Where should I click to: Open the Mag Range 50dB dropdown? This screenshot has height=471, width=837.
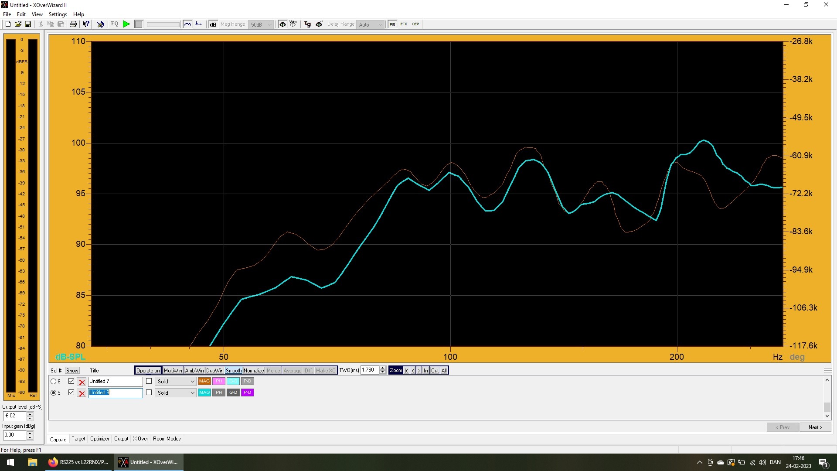point(261,25)
